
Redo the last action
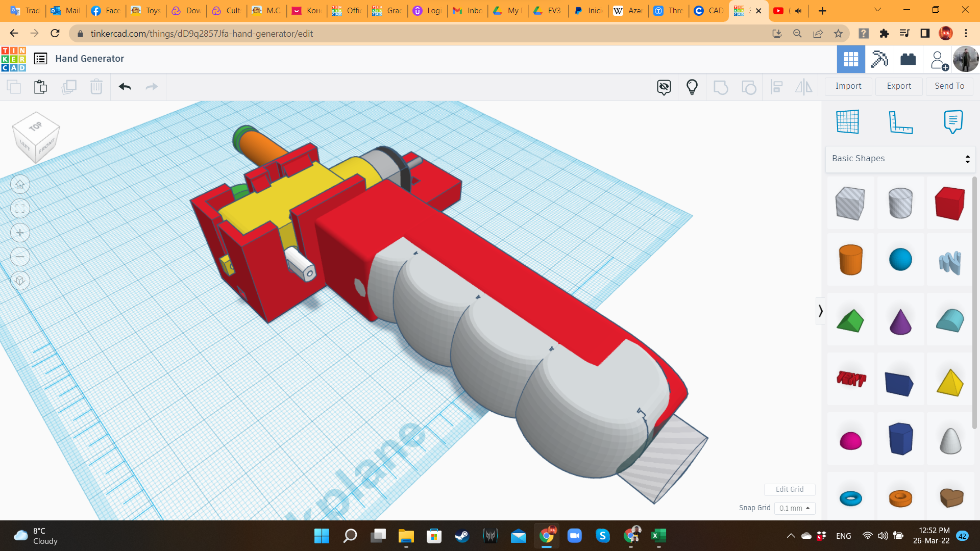click(152, 87)
